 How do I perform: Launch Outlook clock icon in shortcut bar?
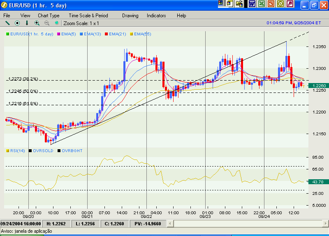point(280,4)
